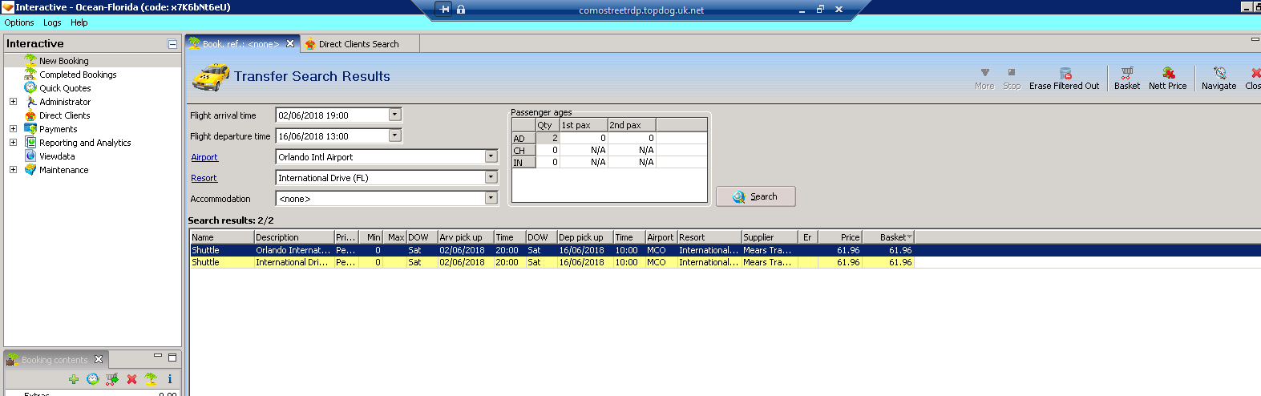Click the Navigate compass icon
The width and height of the screenshot is (1261, 396).
tap(1219, 73)
